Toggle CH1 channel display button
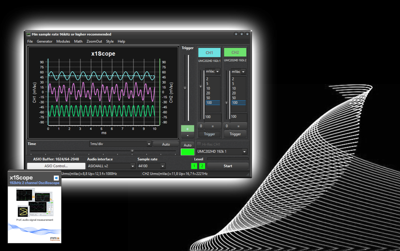This screenshot has height=251, width=400. coord(209,53)
